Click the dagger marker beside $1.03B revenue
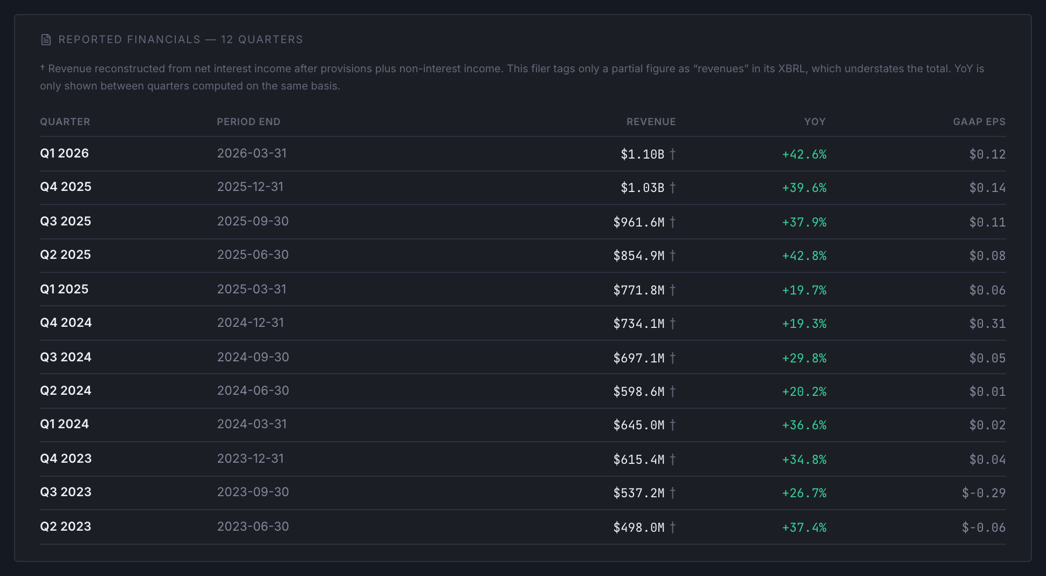This screenshot has height=576, width=1046. click(672, 188)
